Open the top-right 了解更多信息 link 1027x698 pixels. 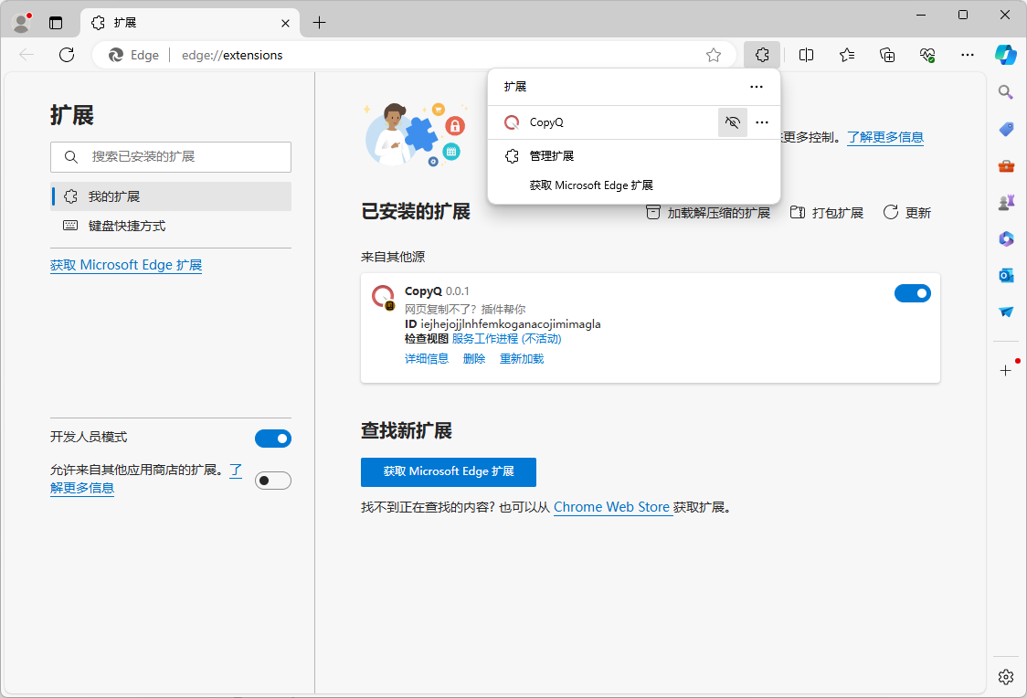pos(885,137)
